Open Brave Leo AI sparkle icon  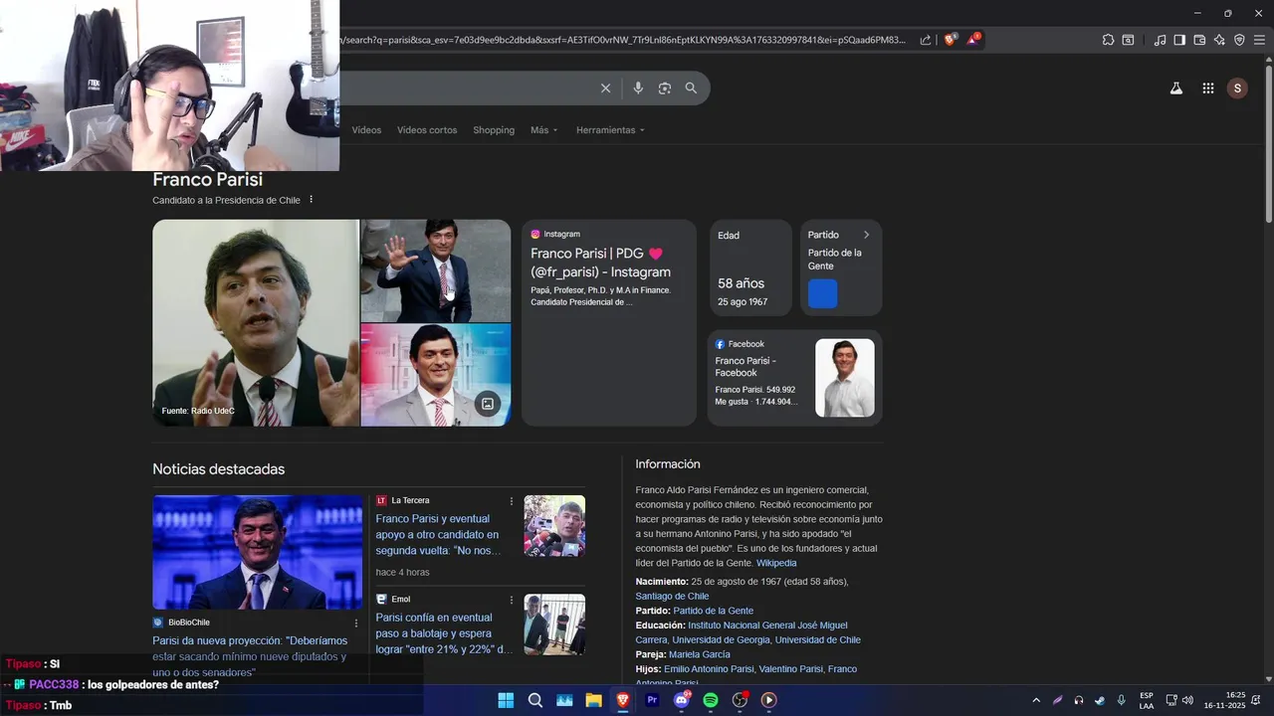pyautogui.click(x=1219, y=40)
